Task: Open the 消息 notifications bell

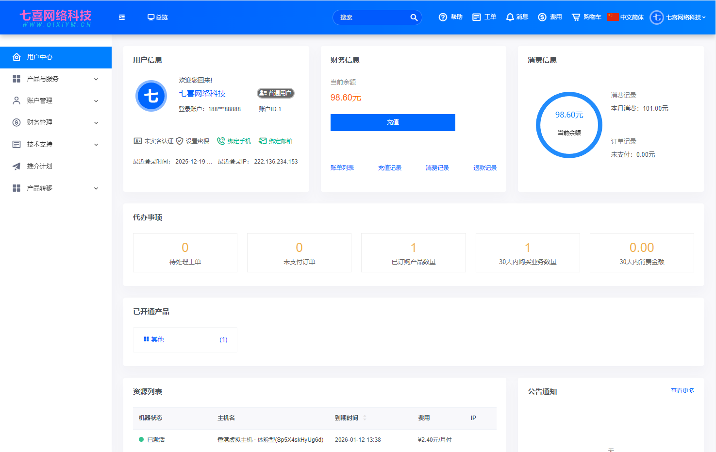Action: pos(510,17)
